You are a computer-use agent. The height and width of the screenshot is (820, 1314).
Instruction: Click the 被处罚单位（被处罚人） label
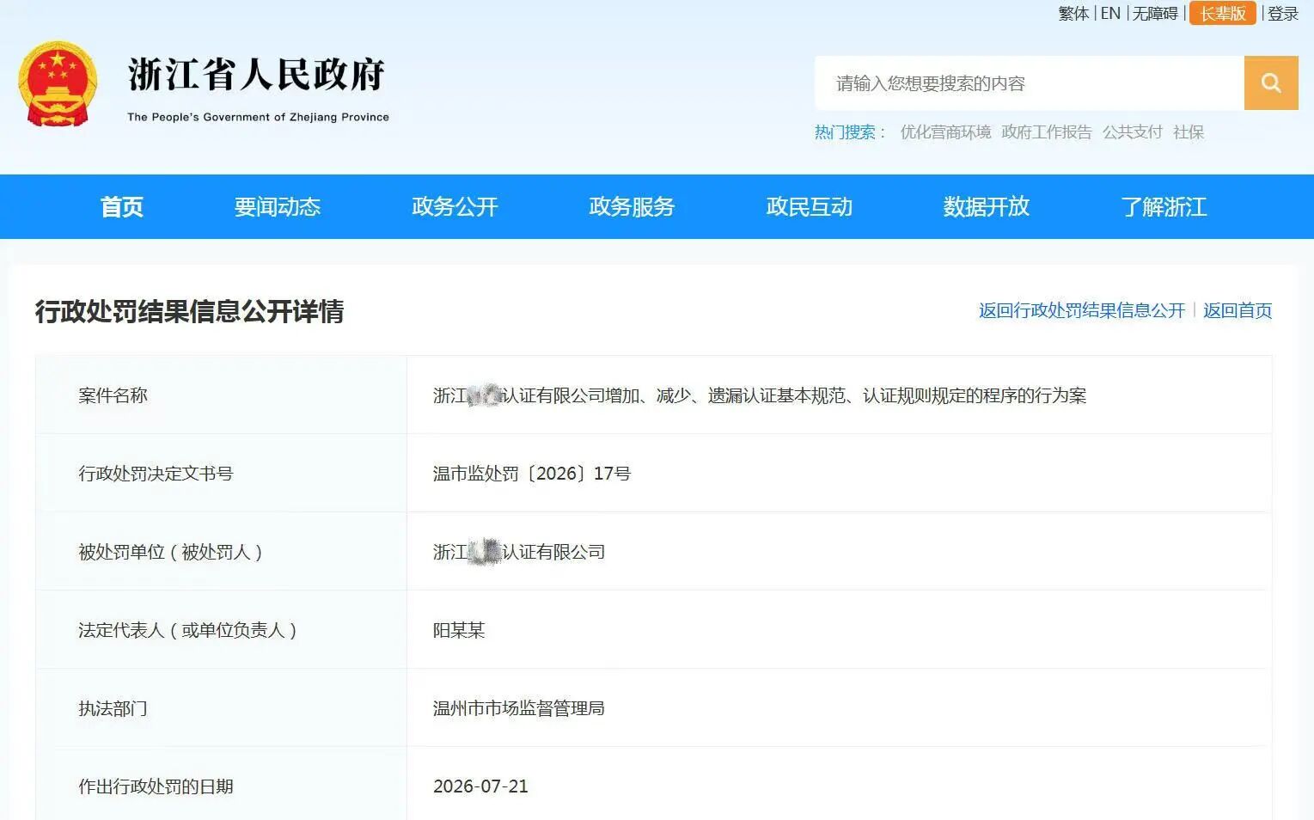click(170, 552)
